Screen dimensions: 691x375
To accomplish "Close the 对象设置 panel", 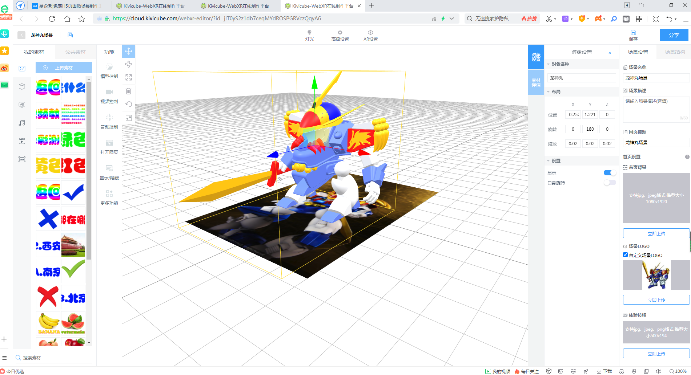I will [x=610, y=53].
